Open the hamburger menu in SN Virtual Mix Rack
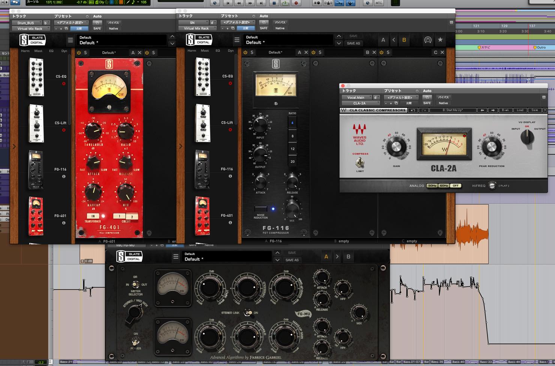 point(237,40)
